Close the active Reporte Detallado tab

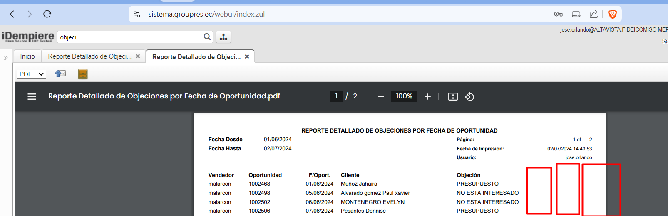247,56
